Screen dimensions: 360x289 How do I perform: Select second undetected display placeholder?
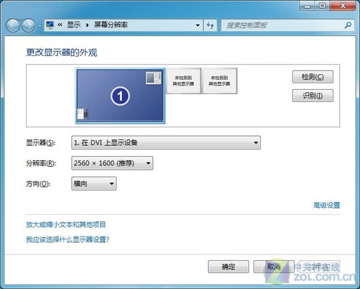click(x=220, y=81)
